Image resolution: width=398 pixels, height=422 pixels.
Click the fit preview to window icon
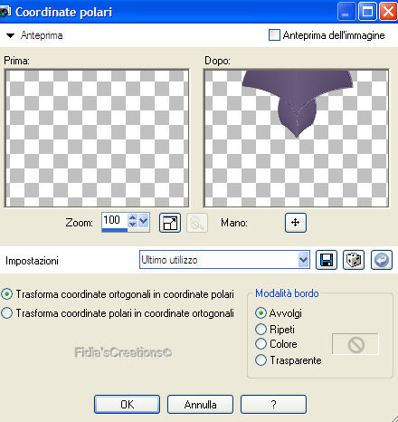click(170, 223)
